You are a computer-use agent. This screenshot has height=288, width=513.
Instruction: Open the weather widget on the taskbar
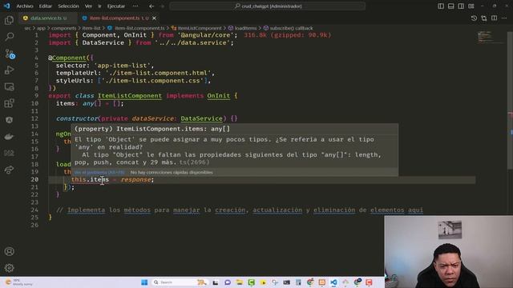tap(19, 282)
